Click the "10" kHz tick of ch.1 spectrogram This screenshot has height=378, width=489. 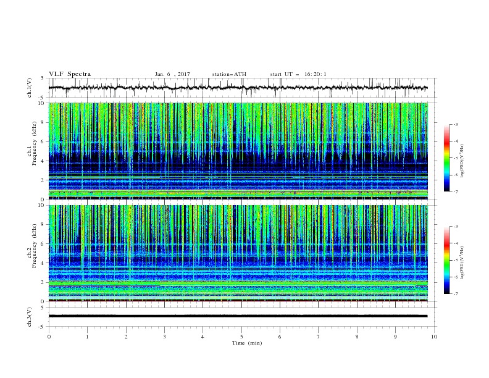pyautogui.click(x=43, y=103)
